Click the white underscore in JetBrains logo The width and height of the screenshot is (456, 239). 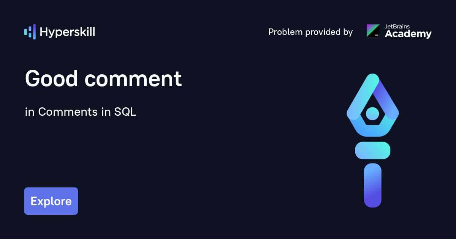(x=377, y=35)
